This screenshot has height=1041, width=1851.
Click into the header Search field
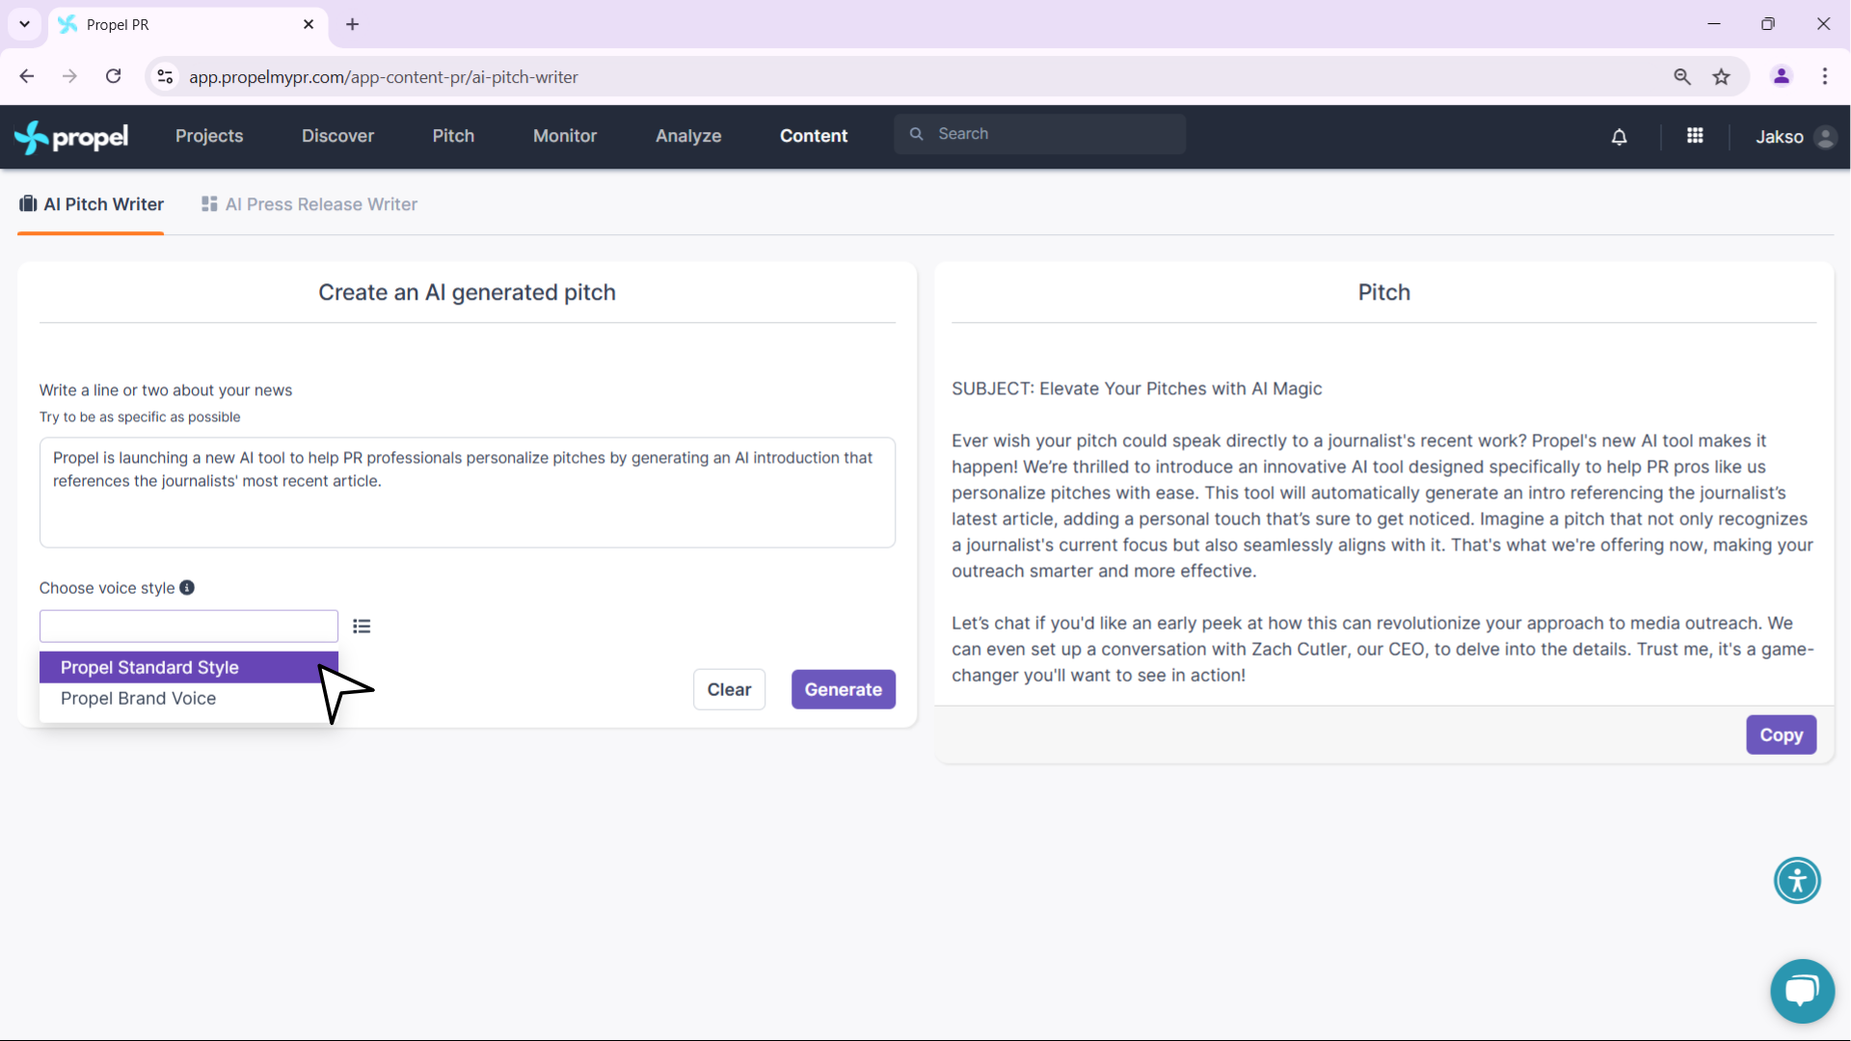pyautogui.click(x=1039, y=134)
